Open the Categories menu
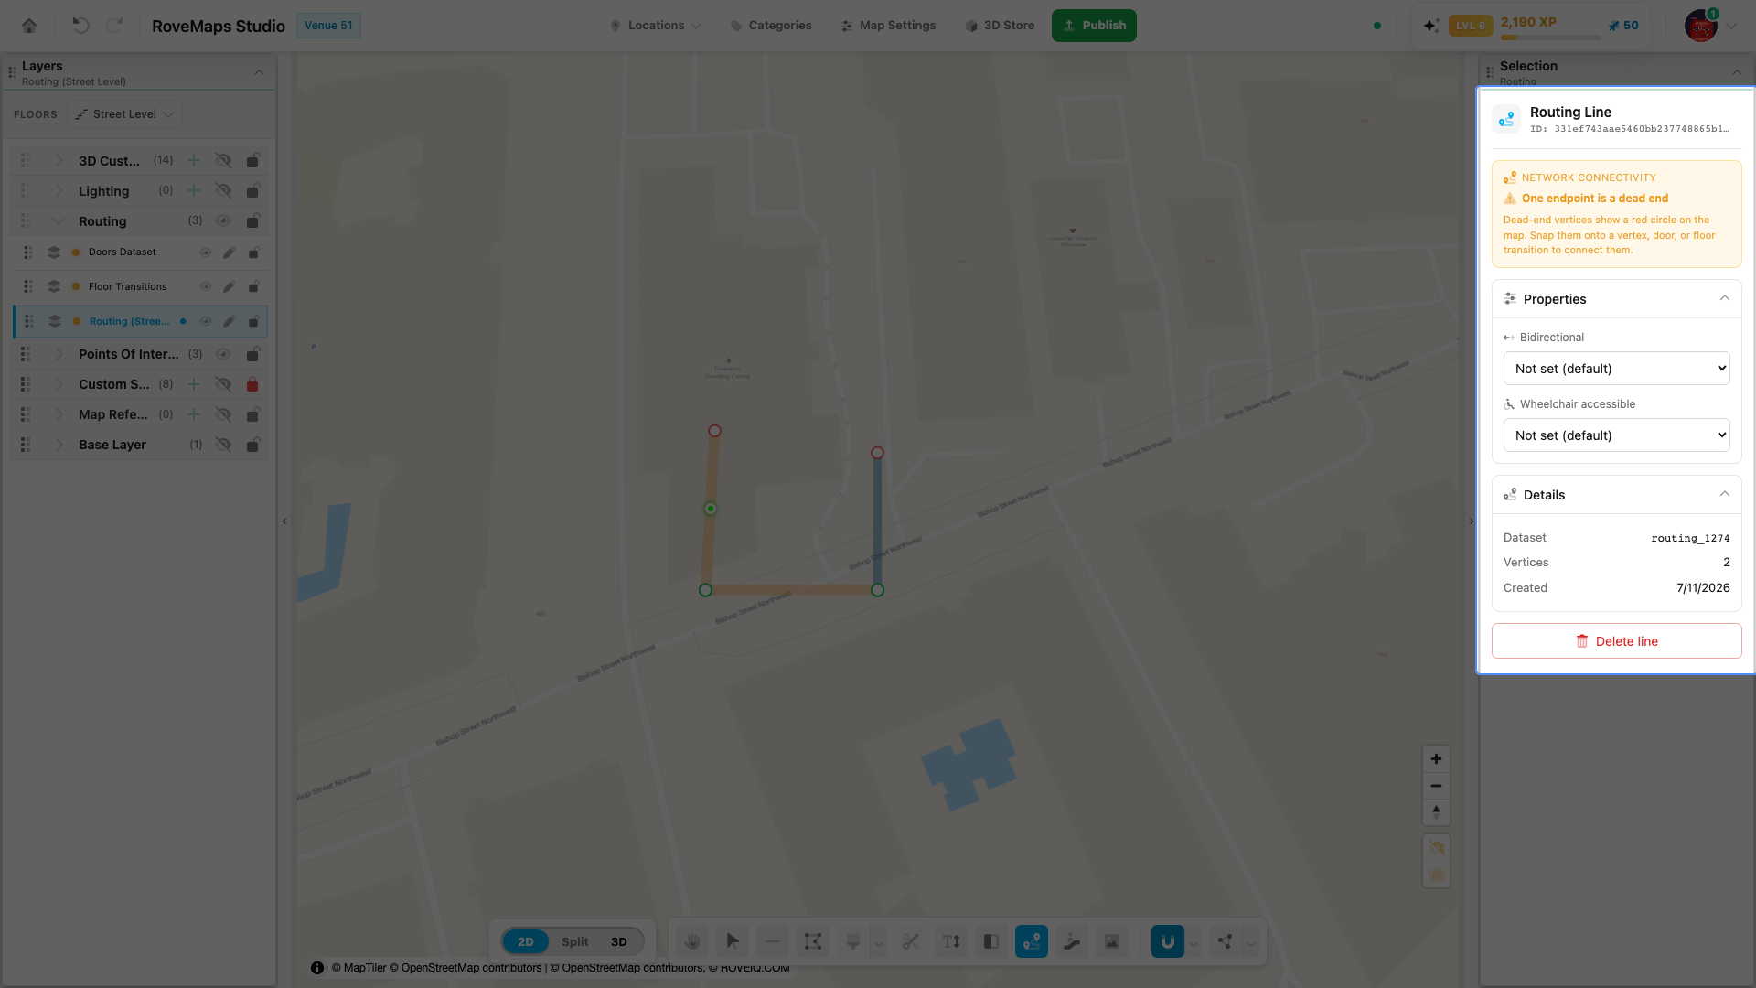Image resolution: width=1756 pixels, height=988 pixels. coord(771,26)
